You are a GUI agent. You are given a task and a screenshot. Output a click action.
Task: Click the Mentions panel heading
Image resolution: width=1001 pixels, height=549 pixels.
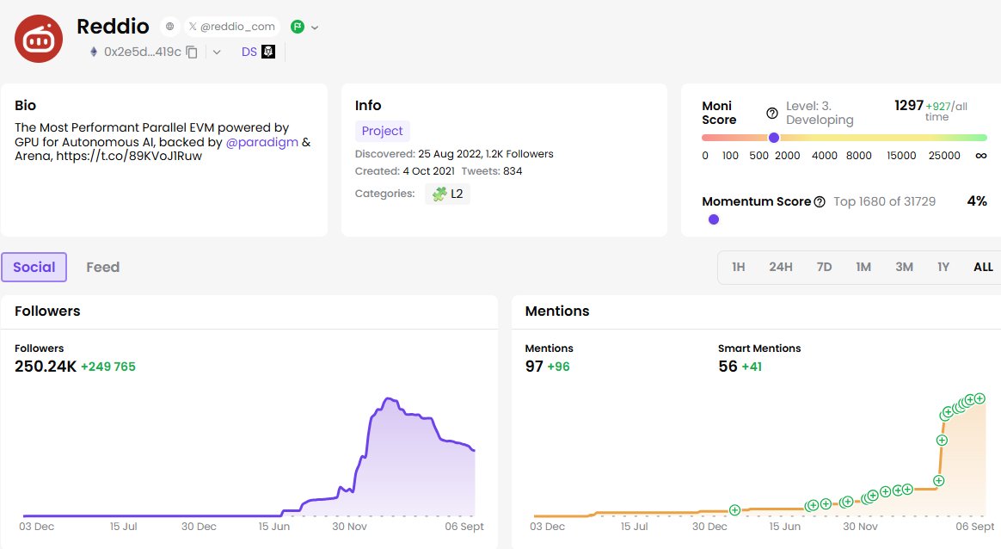pyautogui.click(x=557, y=312)
